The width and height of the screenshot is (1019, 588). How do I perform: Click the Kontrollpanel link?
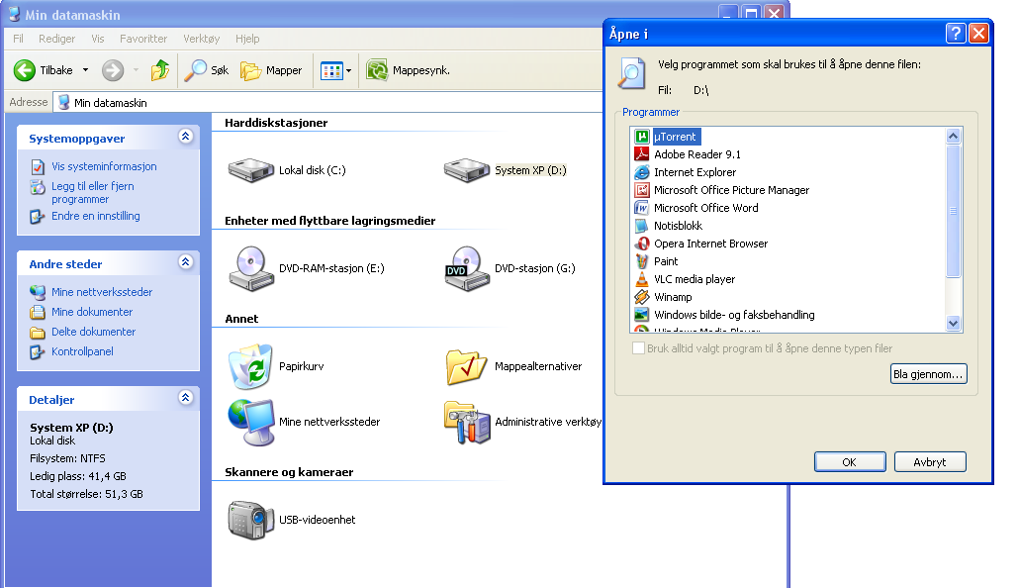tap(82, 351)
